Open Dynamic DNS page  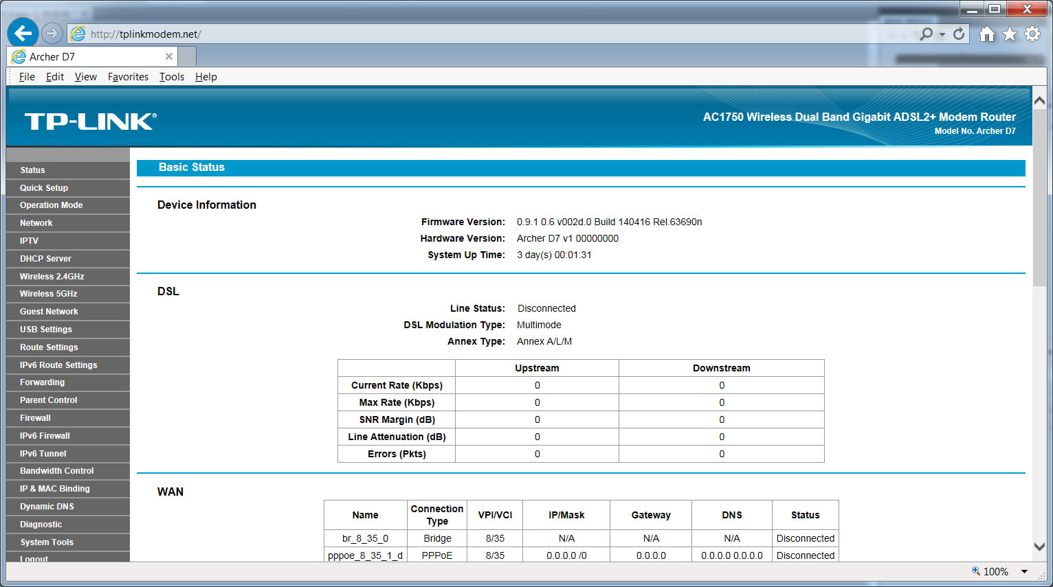tap(67, 507)
